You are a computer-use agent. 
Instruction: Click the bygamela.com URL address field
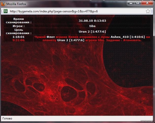77,11
